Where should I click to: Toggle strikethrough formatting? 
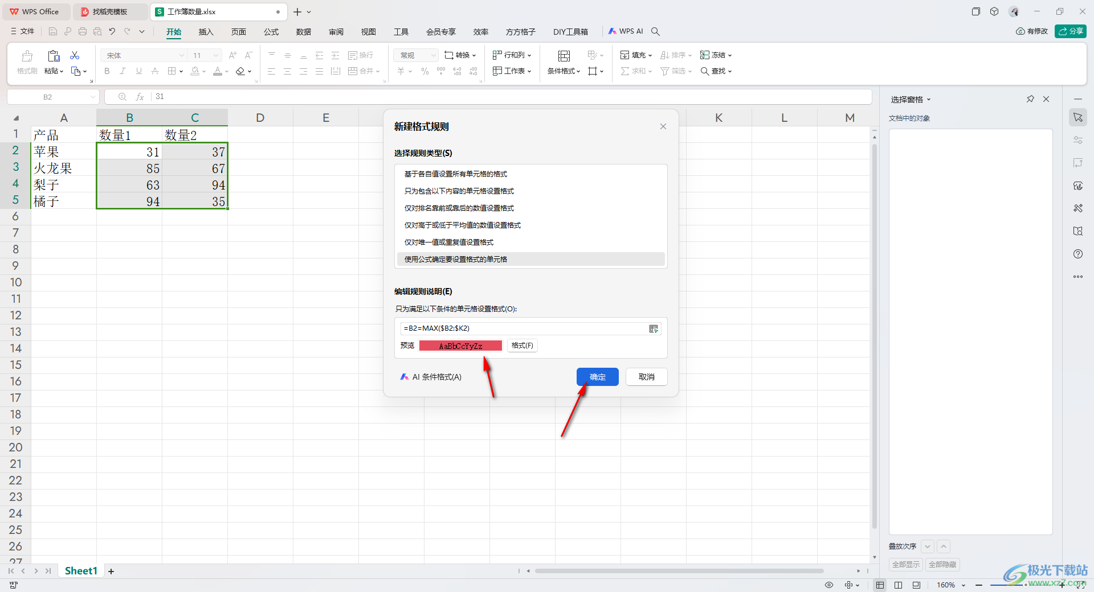[x=154, y=71]
